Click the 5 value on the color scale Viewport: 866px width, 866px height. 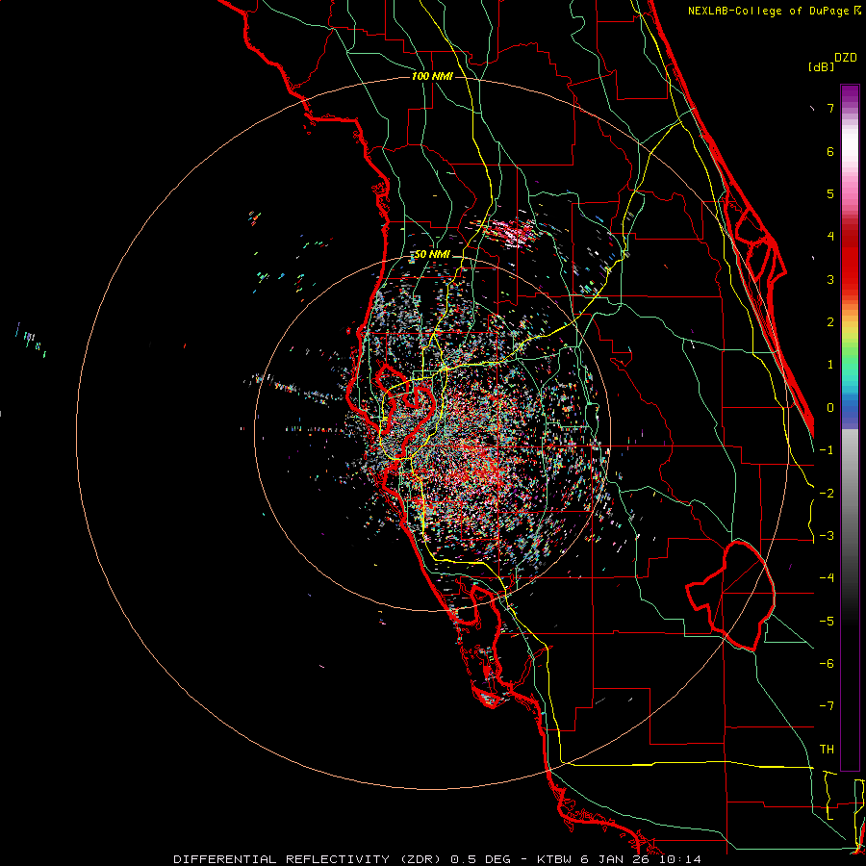(x=830, y=193)
